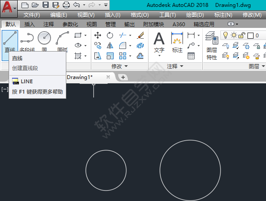Add a new drawing tab with plus

(123, 77)
